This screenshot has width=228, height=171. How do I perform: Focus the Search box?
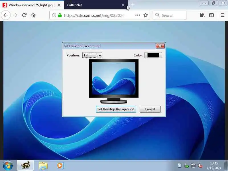pos(170,15)
